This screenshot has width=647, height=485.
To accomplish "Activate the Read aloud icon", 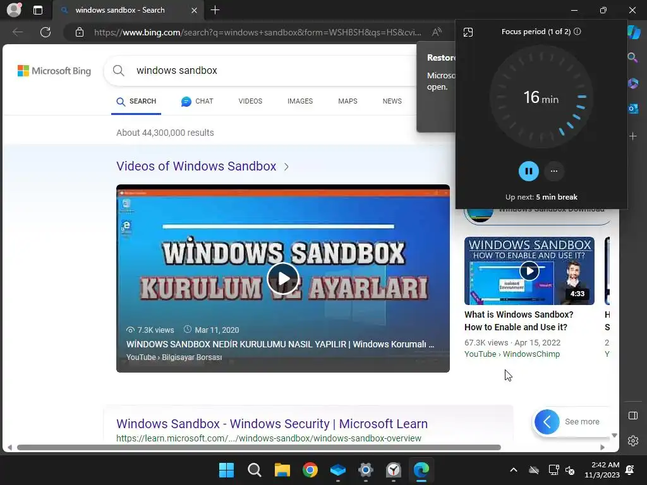I will (x=437, y=32).
